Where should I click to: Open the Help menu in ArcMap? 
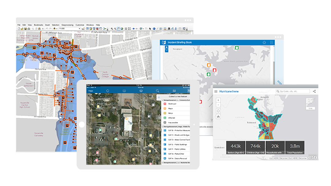(98, 25)
